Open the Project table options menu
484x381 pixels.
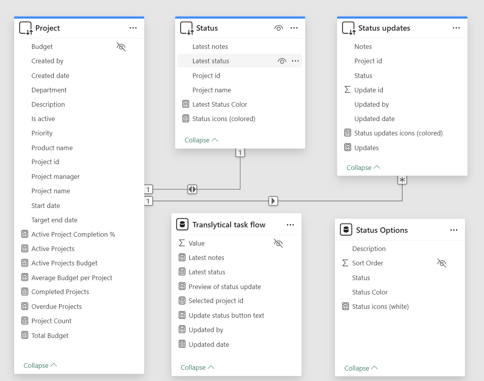(x=133, y=28)
